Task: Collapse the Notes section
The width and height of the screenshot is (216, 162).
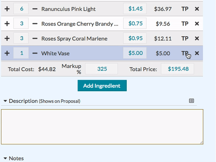Action: pyautogui.click(x=5, y=158)
